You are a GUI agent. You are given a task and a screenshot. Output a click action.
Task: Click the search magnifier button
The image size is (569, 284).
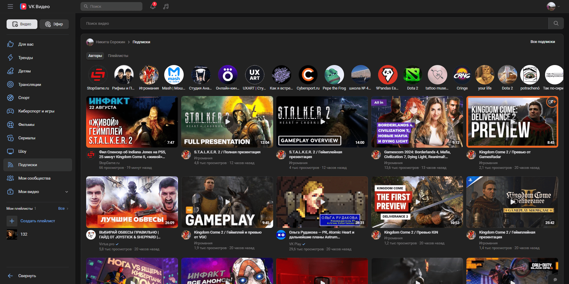coord(556,23)
